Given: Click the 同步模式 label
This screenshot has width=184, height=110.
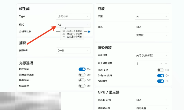Looking at the screenshot, I should click(x=102, y=55).
